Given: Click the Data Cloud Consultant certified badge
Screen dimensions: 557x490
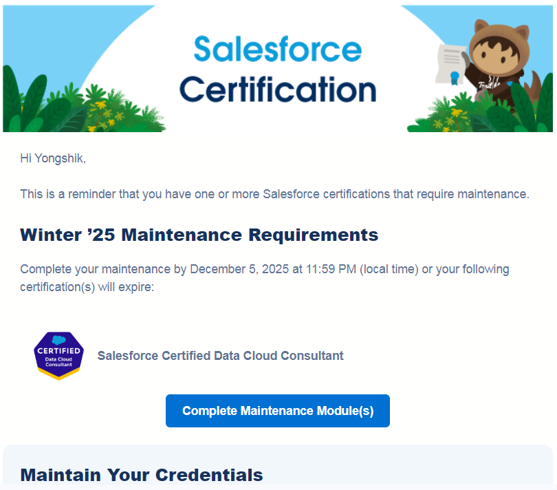Looking at the screenshot, I should tap(58, 356).
